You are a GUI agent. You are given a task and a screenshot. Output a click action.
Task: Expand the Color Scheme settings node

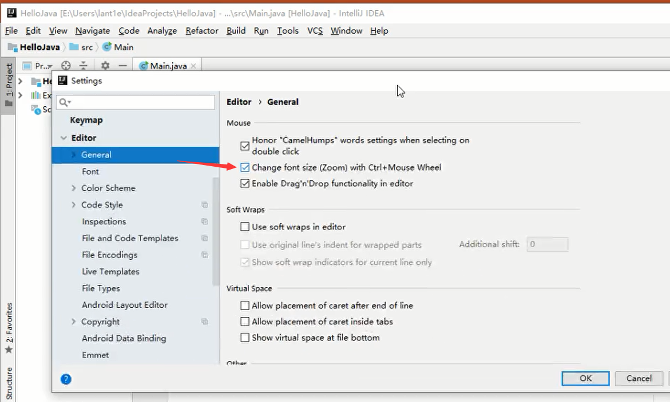pyautogui.click(x=73, y=188)
